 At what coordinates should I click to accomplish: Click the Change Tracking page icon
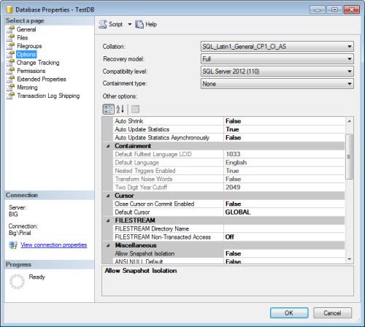(x=10, y=63)
